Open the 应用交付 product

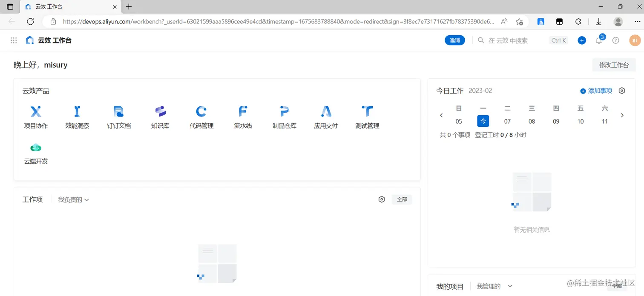[326, 117]
